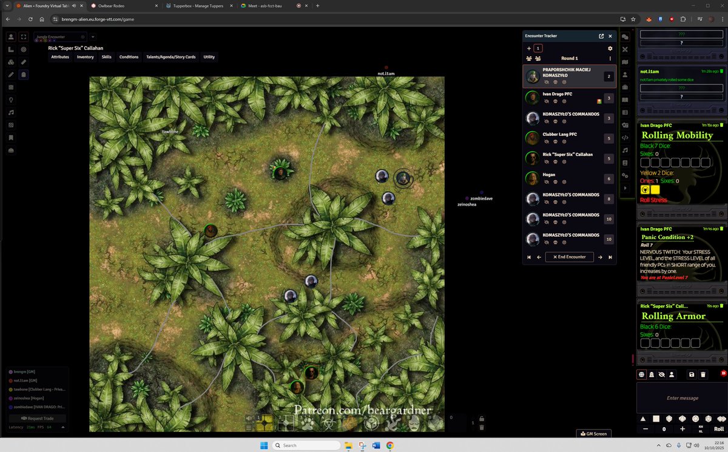Open the Inventory tab
Image resolution: width=728 pixels, height=452 pixels.
(86, 57)
